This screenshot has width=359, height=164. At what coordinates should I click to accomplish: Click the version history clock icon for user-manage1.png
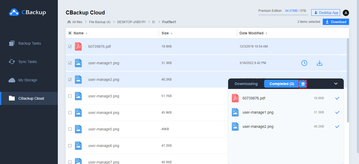click(304, 63)
